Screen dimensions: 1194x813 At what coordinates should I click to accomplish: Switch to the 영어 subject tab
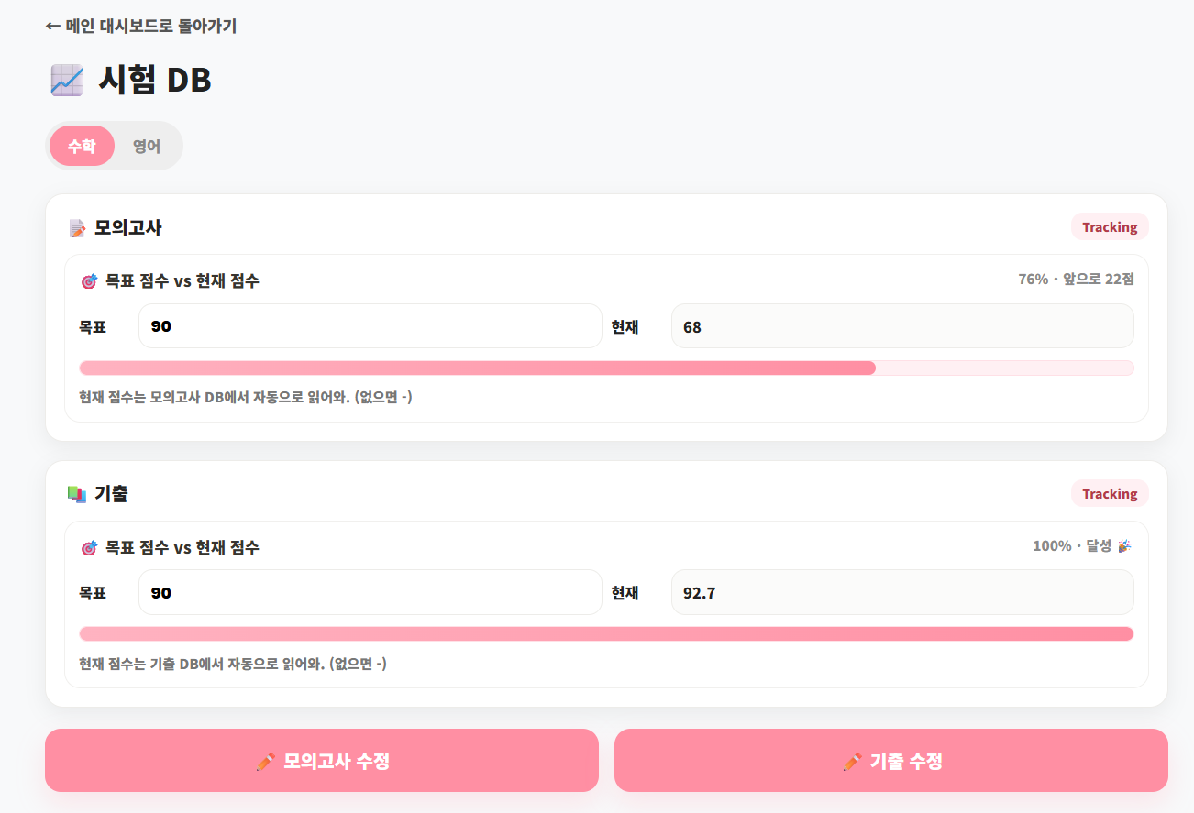[x=147, y=146]
